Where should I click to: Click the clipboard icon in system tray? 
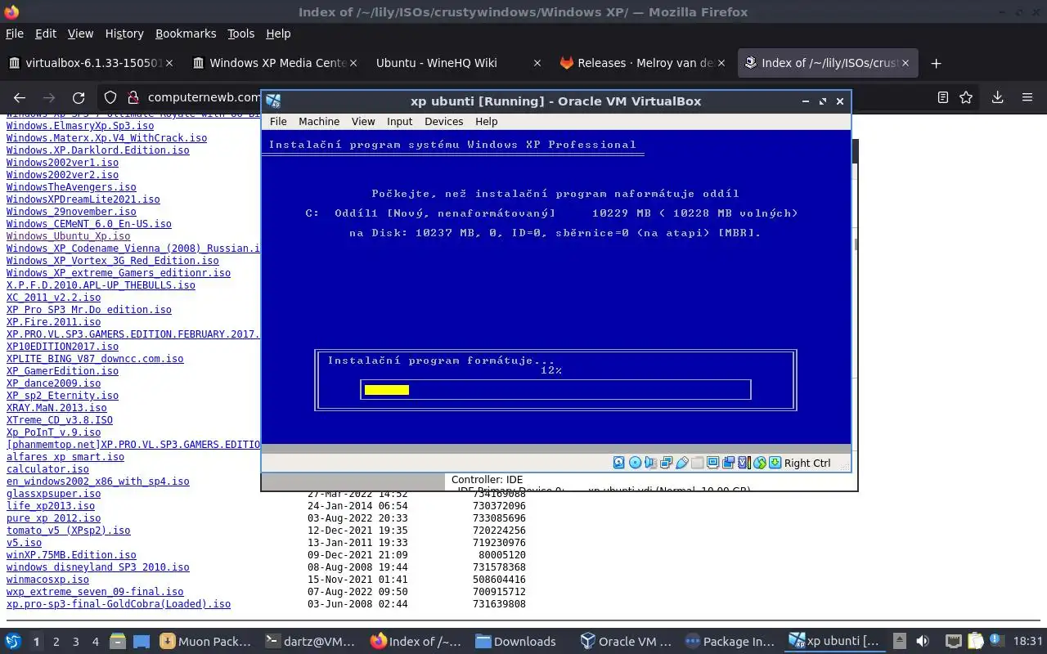click(976, 641)
